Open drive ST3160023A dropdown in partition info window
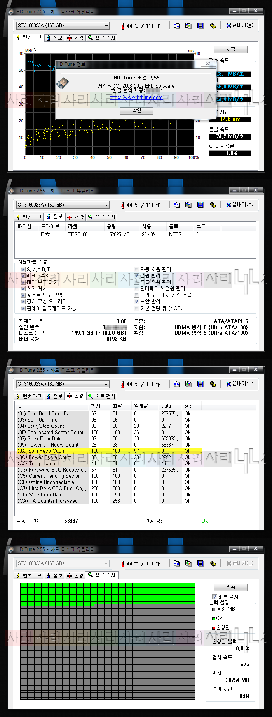The image size is (272, 717). point(63,205)
